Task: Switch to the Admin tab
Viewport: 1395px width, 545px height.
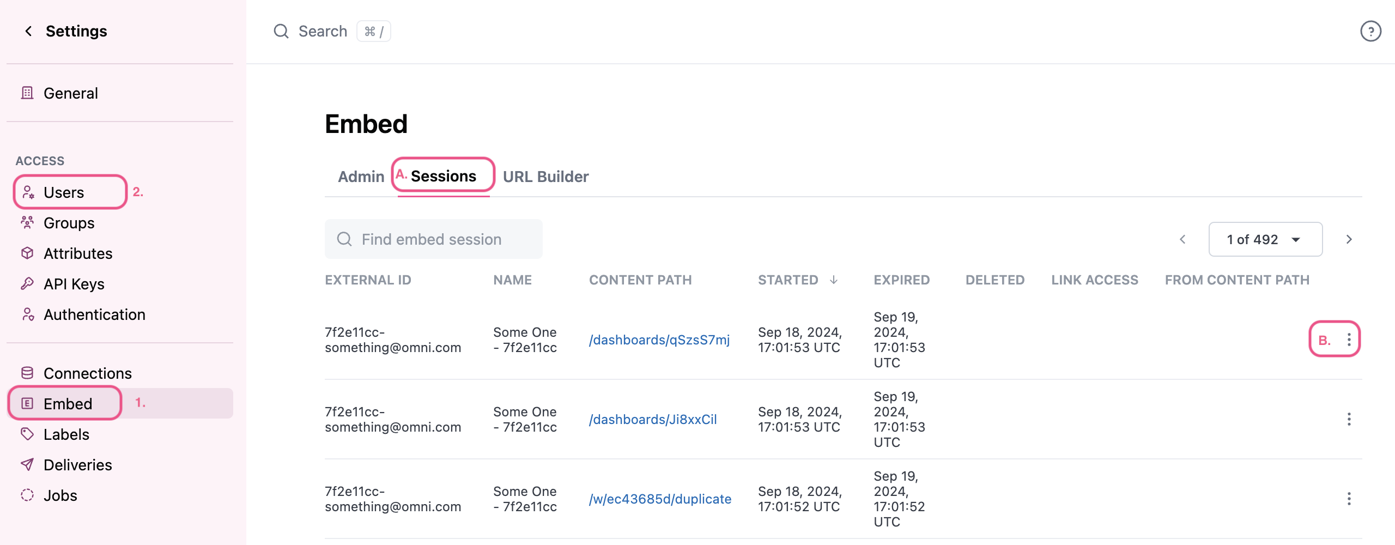Action: coord(361,177)
